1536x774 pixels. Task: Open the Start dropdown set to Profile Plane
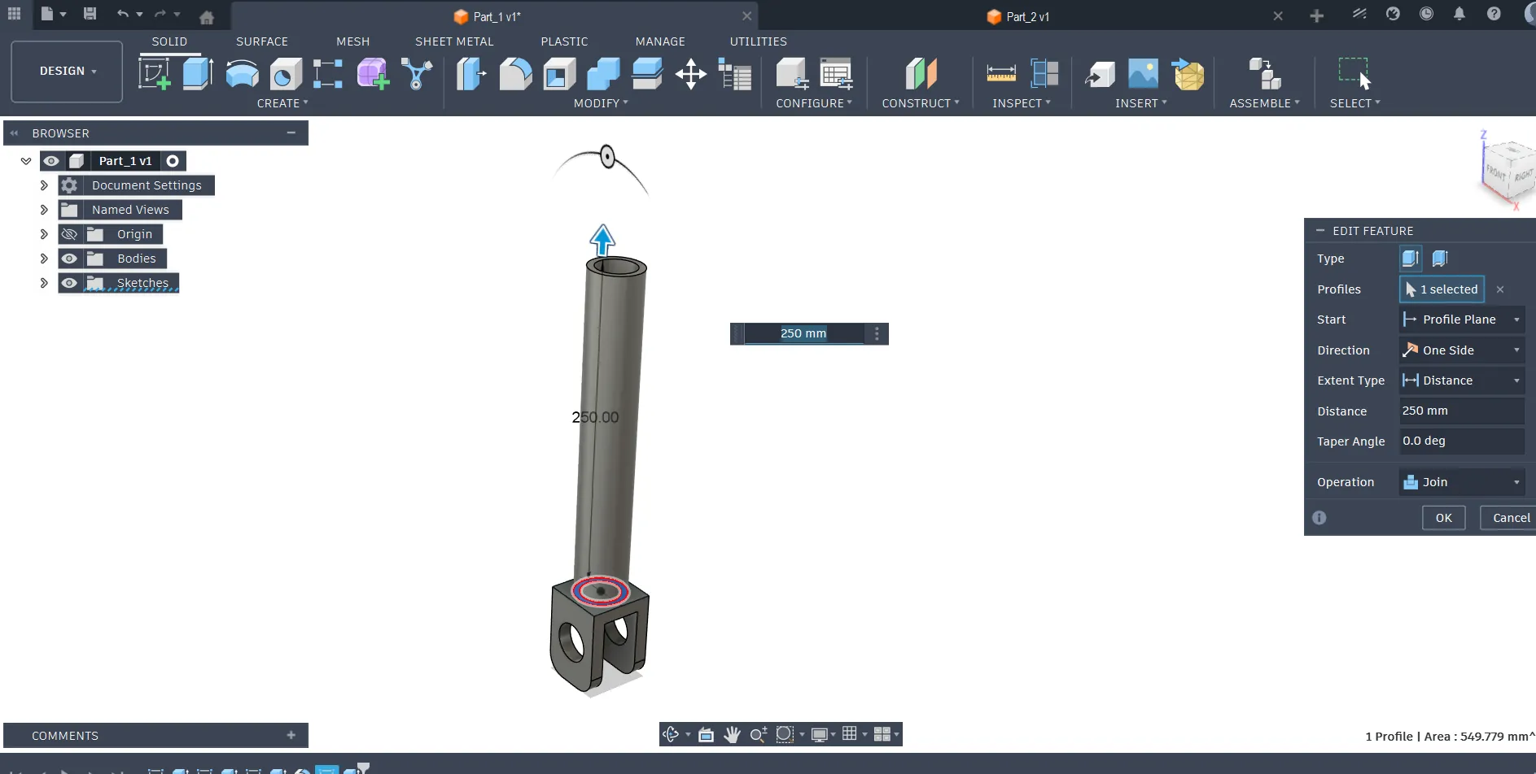(x=1462, y=320)
